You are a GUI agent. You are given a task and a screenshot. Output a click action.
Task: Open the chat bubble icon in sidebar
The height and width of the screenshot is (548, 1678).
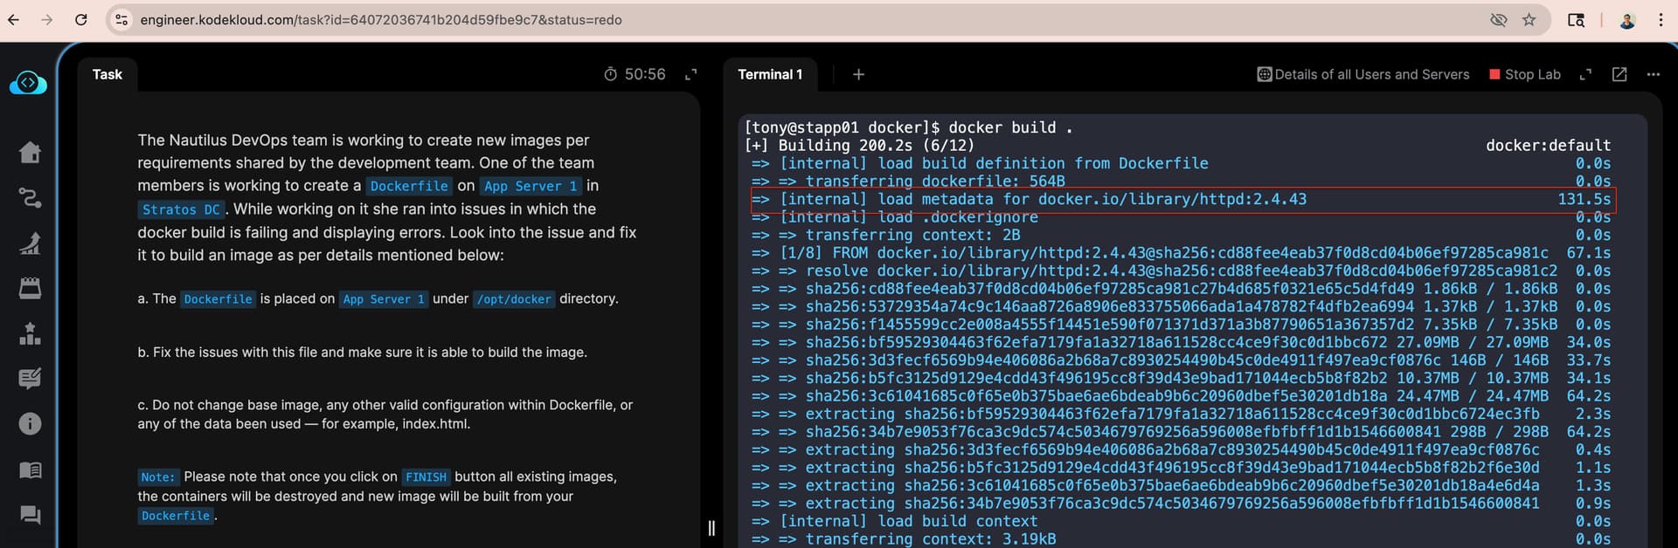point(30,516)
